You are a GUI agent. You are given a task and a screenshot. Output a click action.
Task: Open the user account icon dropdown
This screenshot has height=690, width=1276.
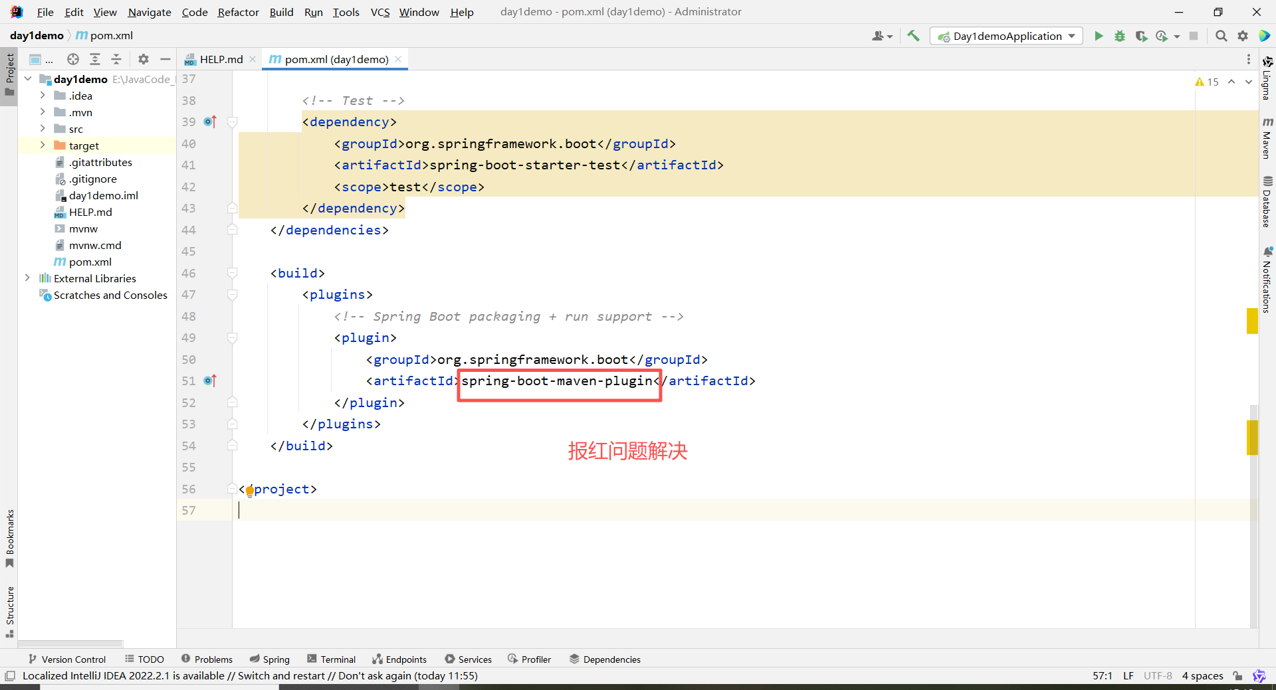click(882, 36)
